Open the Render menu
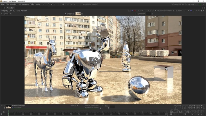The width and height of the screenshot is (206, 116). click(14, 4)
